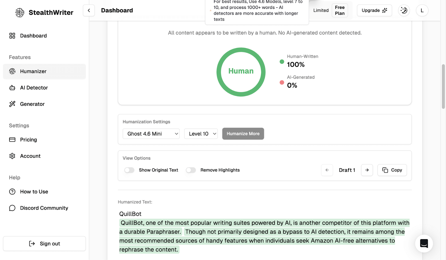This screenshot has height=260, width=446.
Task: Click the copy icon in the Copy button
Action: coord(385,170)
